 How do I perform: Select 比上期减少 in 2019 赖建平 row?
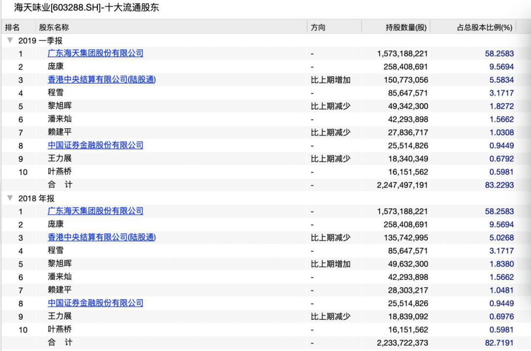330,132
